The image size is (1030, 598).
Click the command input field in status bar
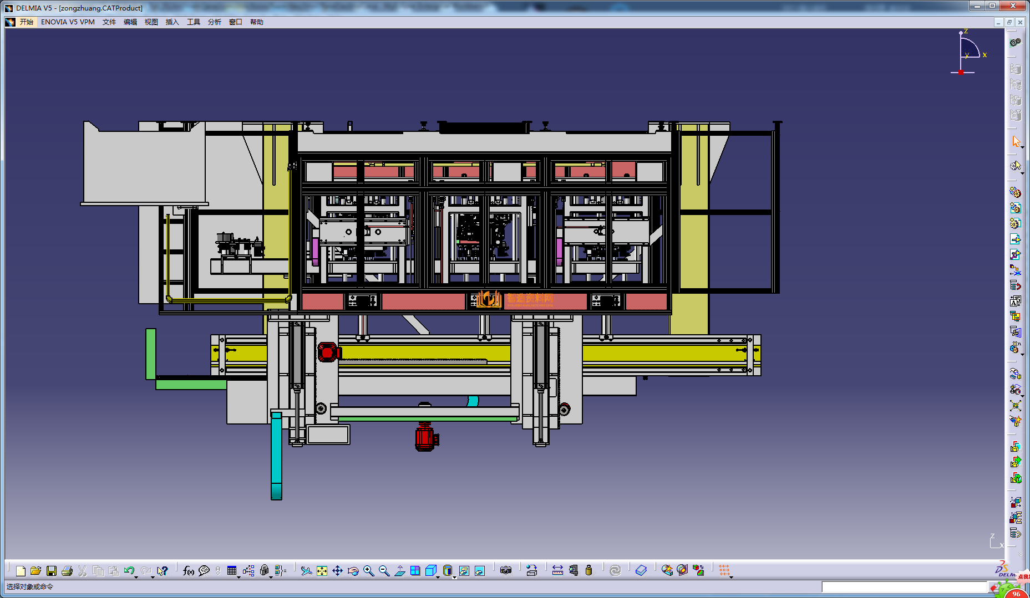point(904,587)
